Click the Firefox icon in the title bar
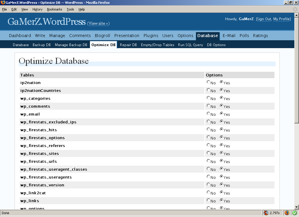This screenshot has width=299, height=217. tap(3, 2)
